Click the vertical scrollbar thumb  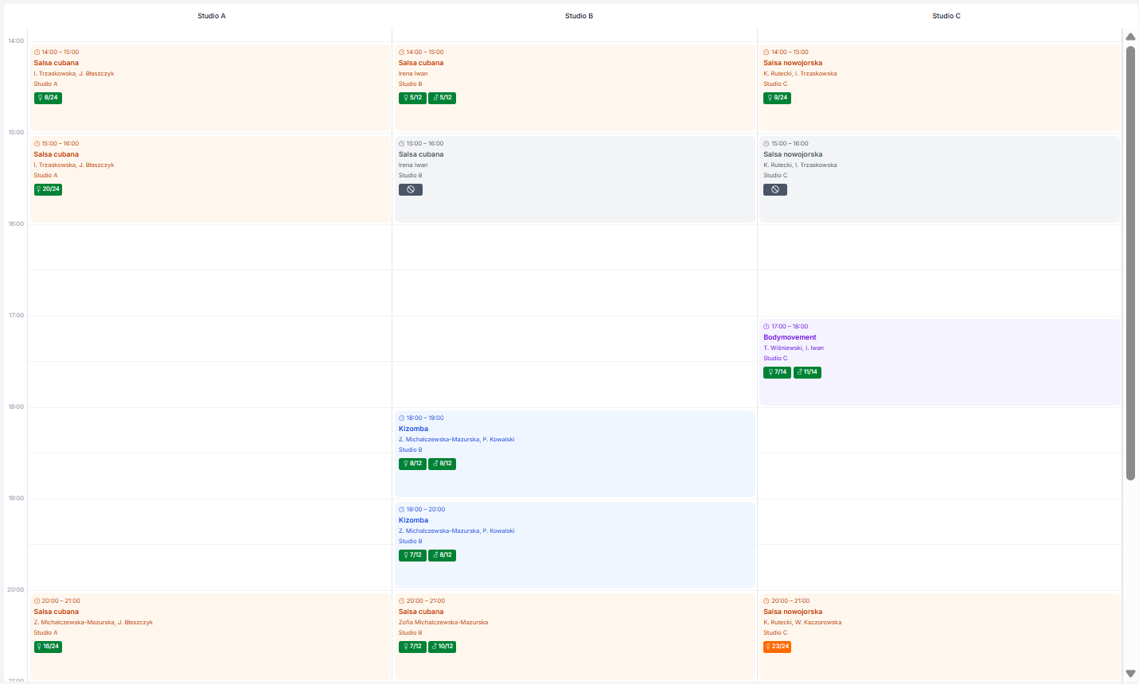coord(1130,262)
